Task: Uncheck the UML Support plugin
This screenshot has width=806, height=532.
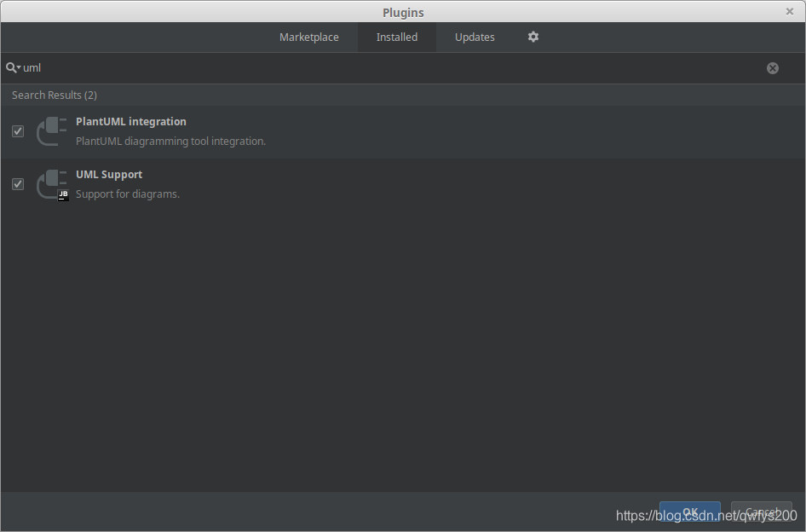Action: (x=18, y=184)
